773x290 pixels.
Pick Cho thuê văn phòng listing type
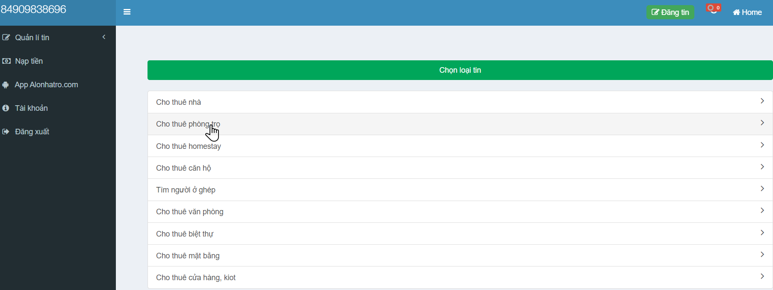click(189, 212)
